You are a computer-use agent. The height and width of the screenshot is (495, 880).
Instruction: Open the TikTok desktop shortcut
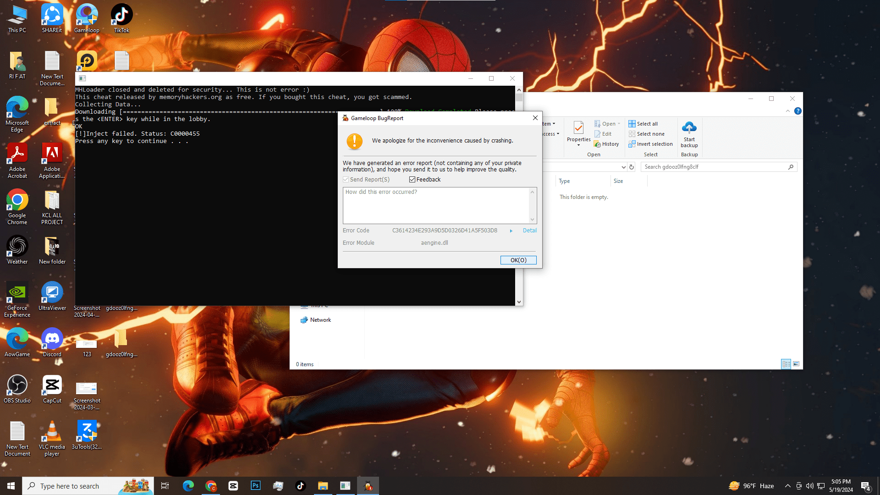pyautogui.click(x=121, y=18)
